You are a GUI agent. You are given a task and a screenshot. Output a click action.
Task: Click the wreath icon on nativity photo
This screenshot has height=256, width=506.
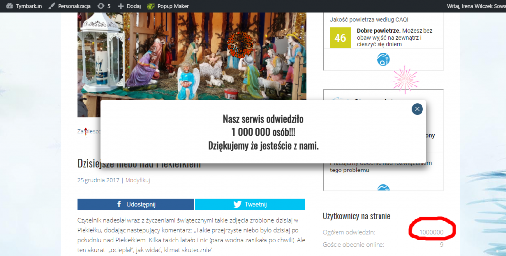pyautogui.click(x=240, y=45)
